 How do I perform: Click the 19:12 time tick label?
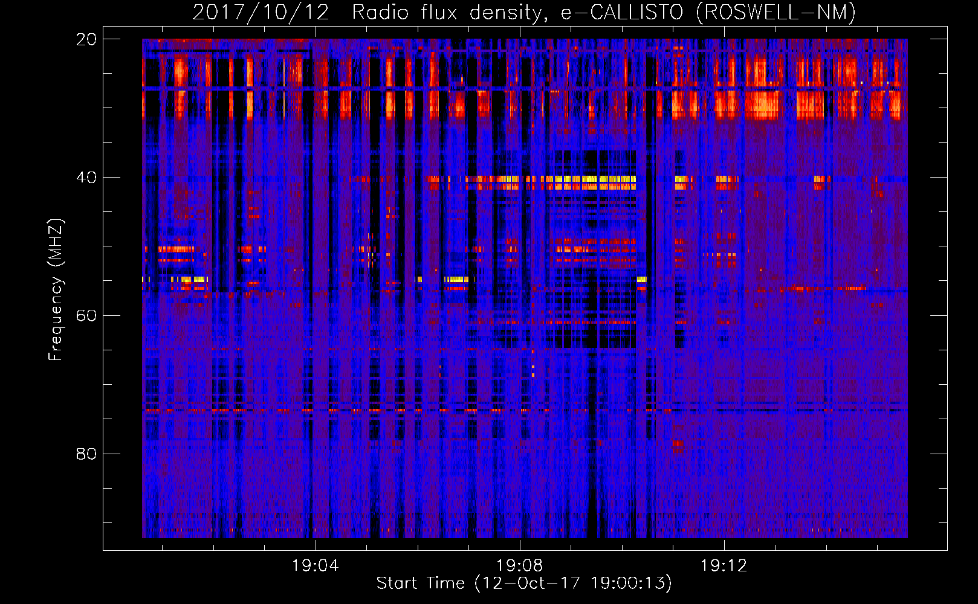tap(724, 566)
